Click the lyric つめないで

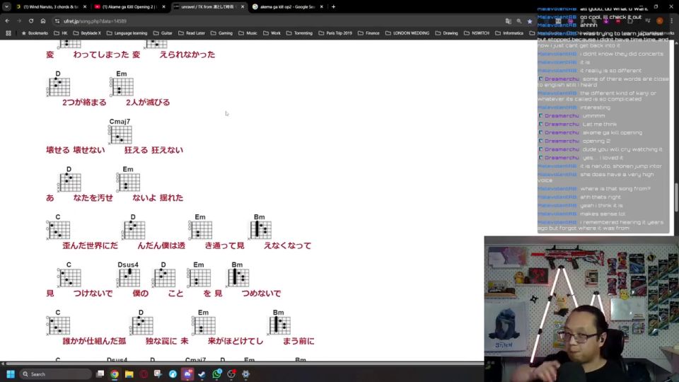[x=261, y=293]
